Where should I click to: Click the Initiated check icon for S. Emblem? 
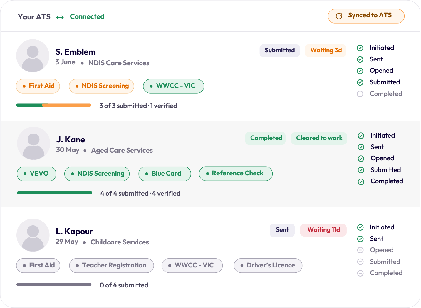click(x=360, y=48)
